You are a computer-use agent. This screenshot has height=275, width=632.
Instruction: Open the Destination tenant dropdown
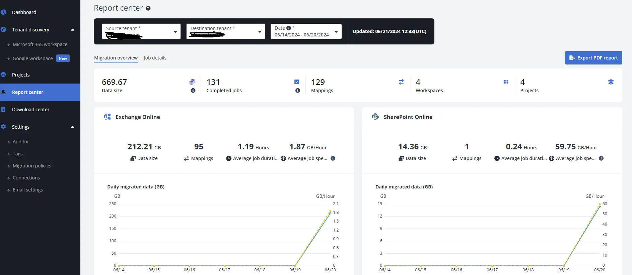pyautogui.click(x=259, y=32)
